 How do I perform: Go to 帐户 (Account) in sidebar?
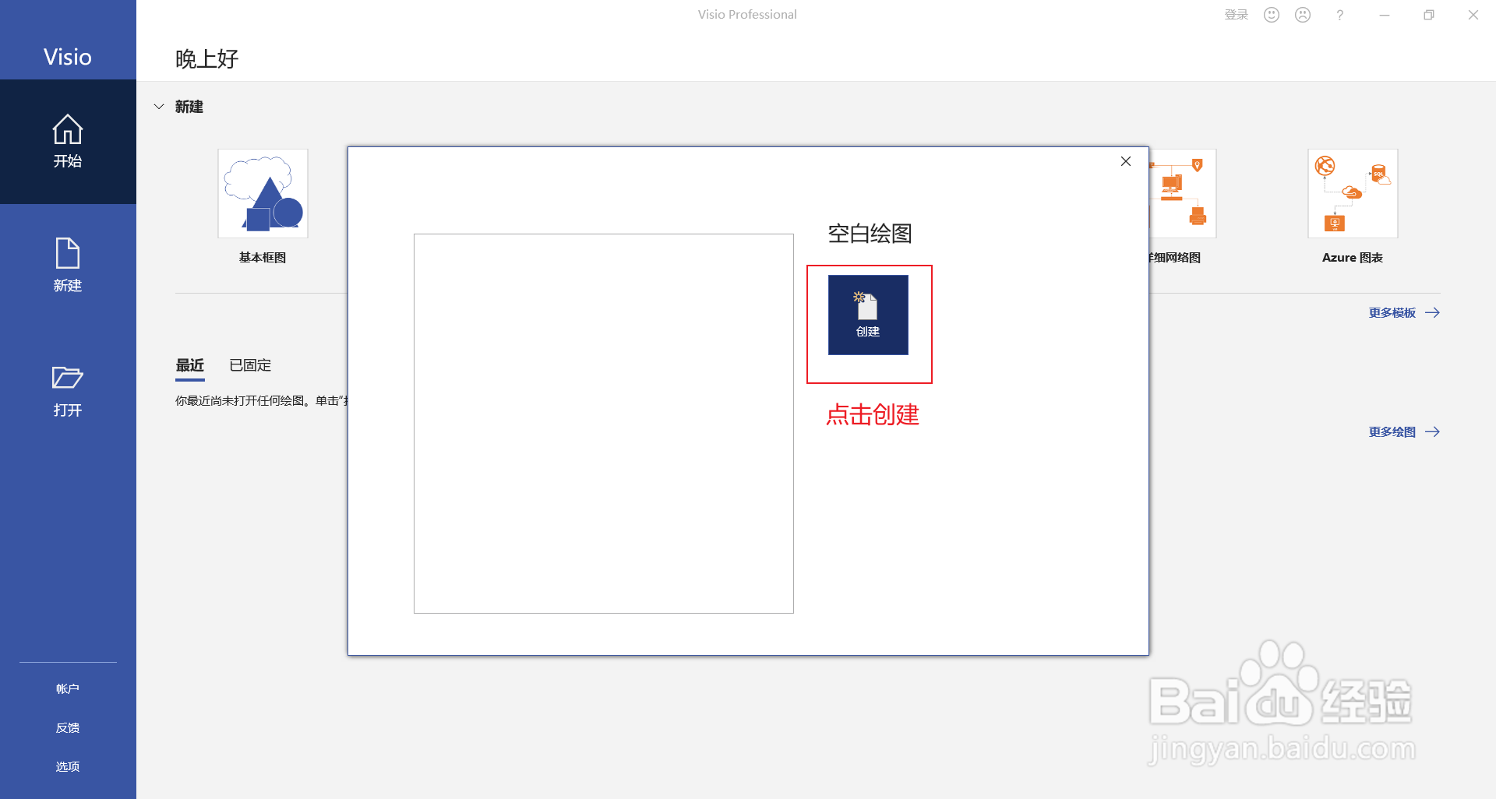68,688
